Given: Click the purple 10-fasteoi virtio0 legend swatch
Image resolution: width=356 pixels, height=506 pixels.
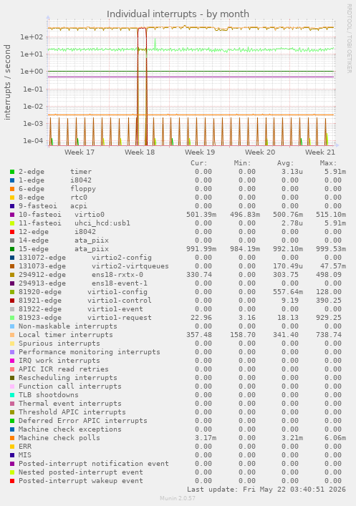Looking at the screenshot, I should coord(12,215).
